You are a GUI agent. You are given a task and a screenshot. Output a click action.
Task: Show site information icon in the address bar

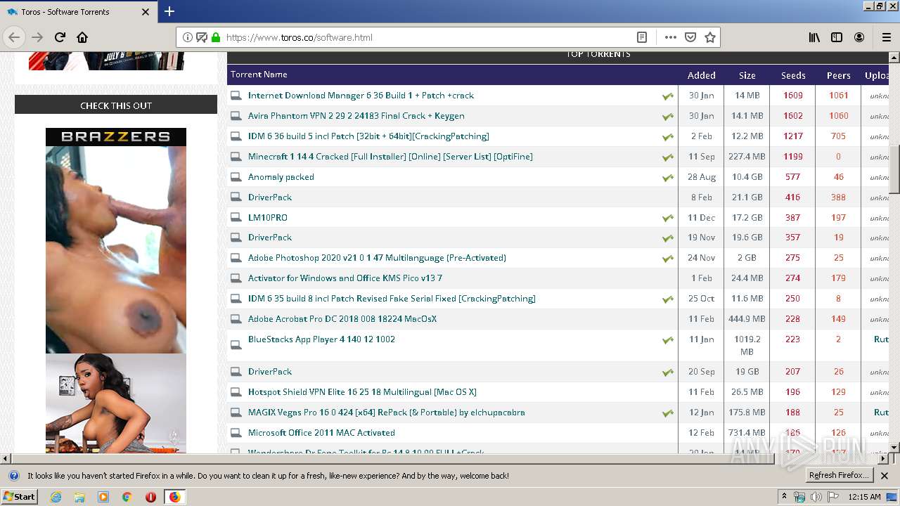pyautogui.click(x=188, y=37)
